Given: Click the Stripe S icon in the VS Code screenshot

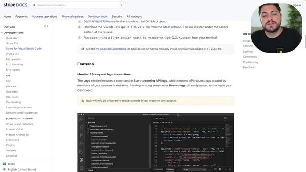Looking at the screenshot, I should (81, 160).
